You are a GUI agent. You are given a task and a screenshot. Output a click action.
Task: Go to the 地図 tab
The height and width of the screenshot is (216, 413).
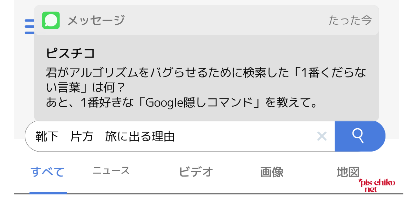click(348, 171)
